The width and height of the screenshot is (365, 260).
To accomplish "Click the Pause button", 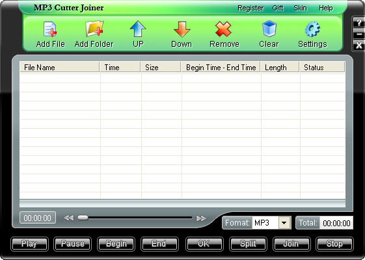I will (72, 244).
